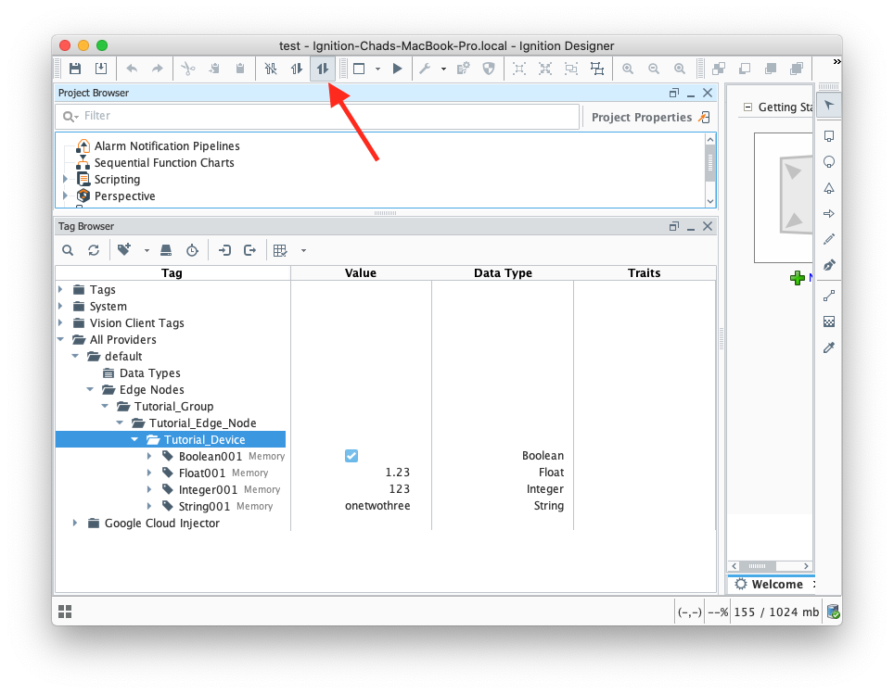Click the import tags icon
894x694 pixels.
coord(224,250)
